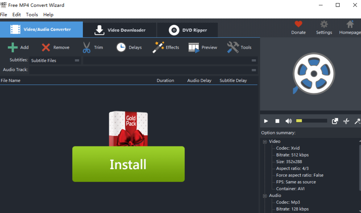This screenshot has width=361, height=213.
Task: Collapse the Audio tree node
Action: (265, 196)
